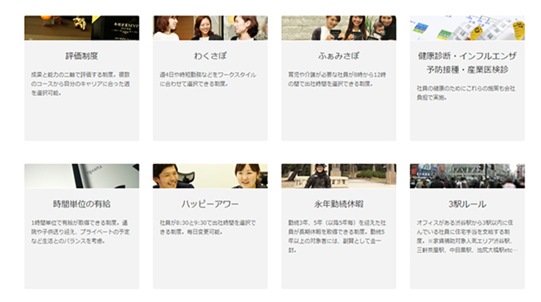541x302 pixels.
Task: Click the 3駅ルール card heading
Action: [467, 204]
